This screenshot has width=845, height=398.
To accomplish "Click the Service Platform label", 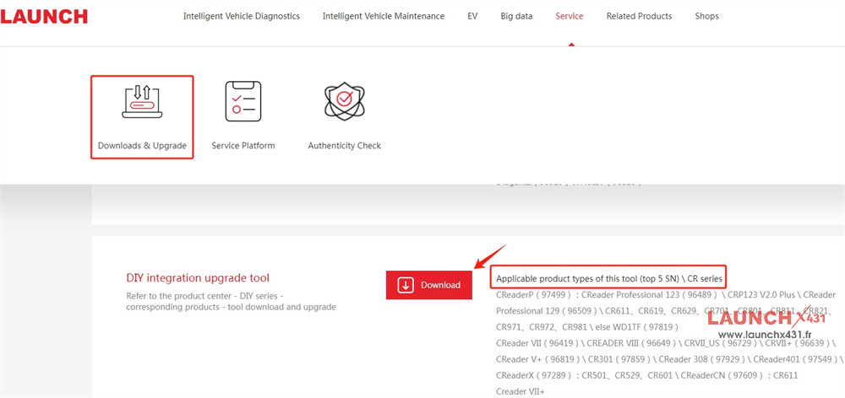I will [x=243, y=146].
